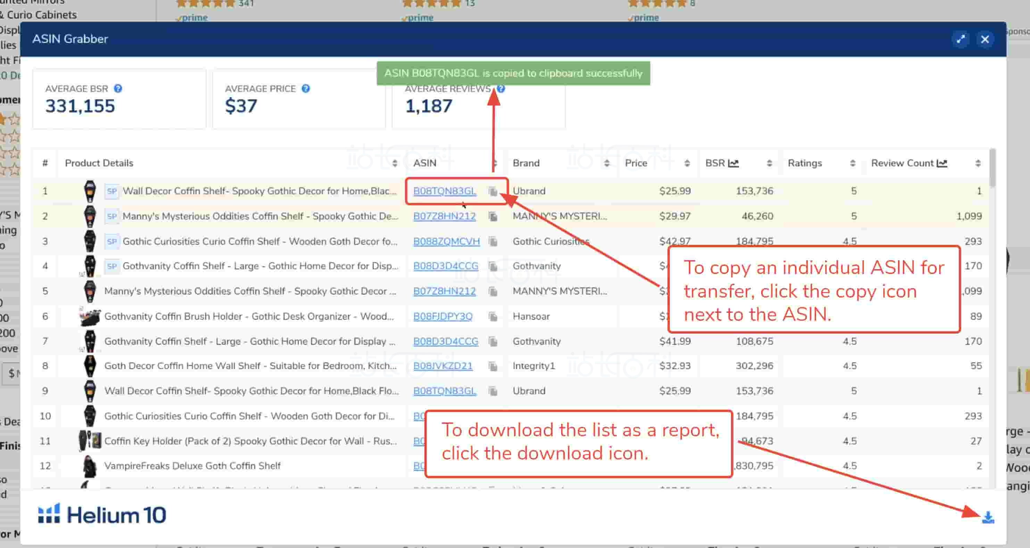Click Average Price help icon
The image size is (1030, 548).
(306, 89)
